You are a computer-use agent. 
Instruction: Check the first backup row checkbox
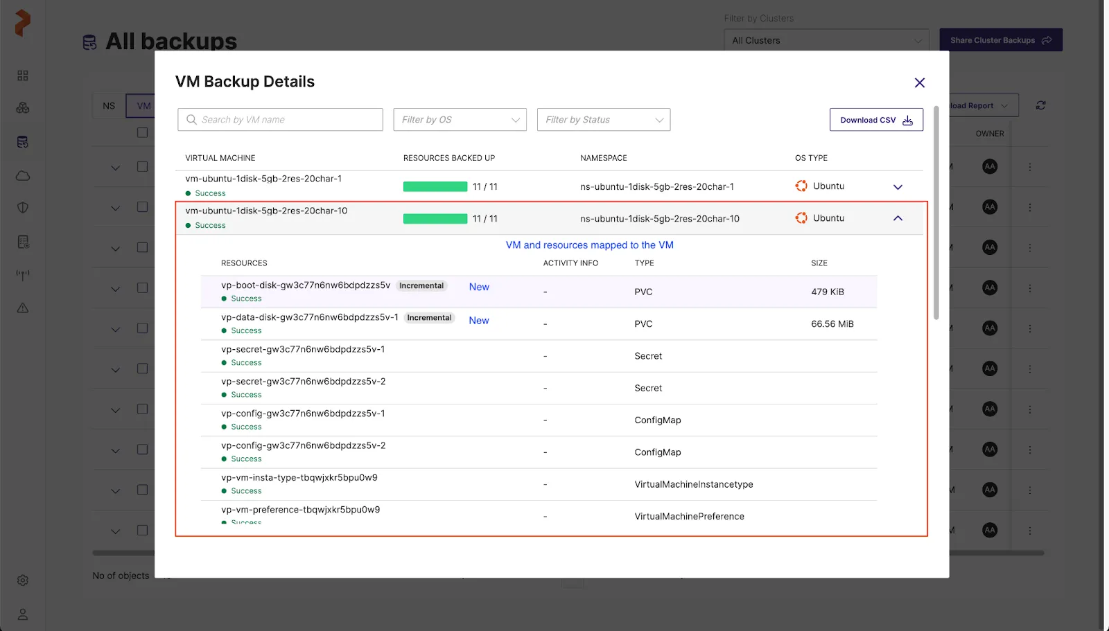point(142,167)
